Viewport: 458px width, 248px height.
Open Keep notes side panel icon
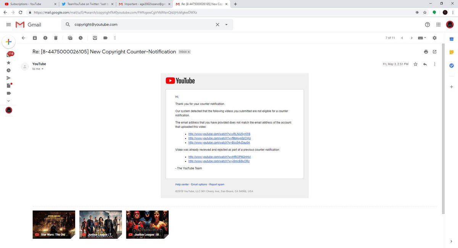[451, 52]
